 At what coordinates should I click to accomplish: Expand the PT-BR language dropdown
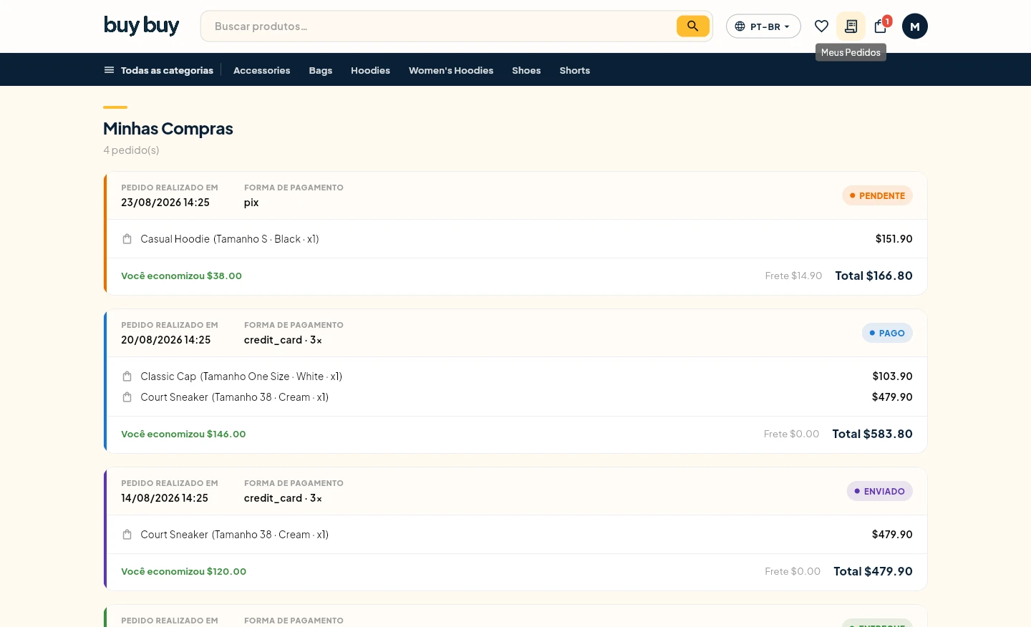(x=763, y=26)
